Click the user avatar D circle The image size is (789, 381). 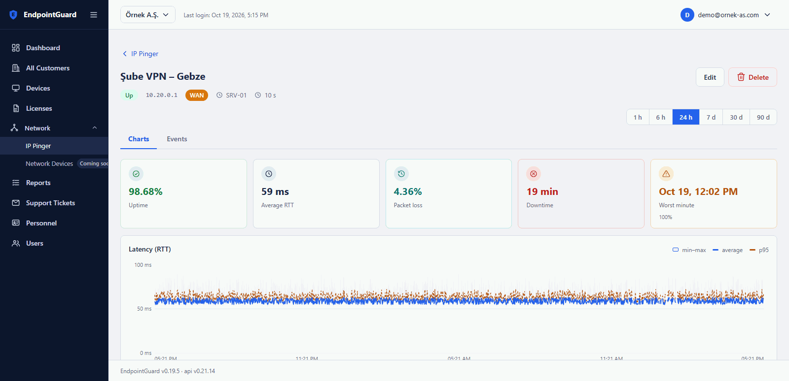coord(687,15)
